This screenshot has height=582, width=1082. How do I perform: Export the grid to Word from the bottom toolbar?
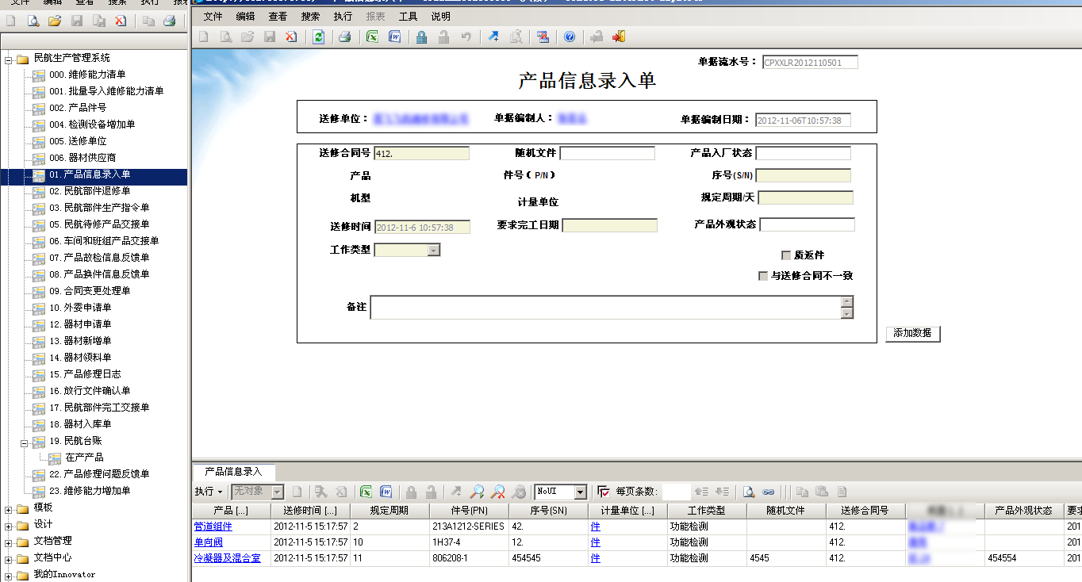pyautogui.click(x=386, y=492)
